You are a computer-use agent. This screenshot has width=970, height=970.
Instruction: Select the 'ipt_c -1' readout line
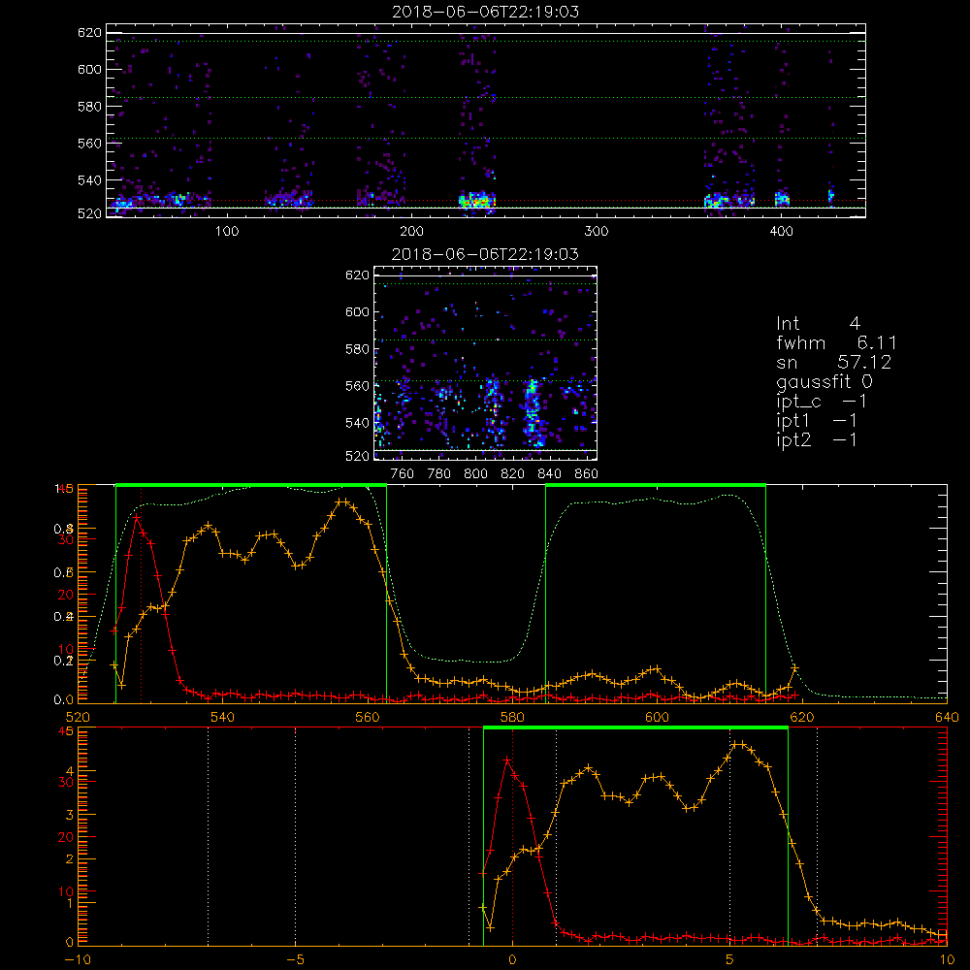(x=822, y=402)
